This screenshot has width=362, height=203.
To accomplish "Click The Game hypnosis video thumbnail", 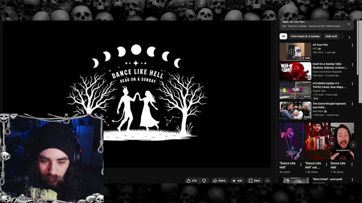I will pyautogui.click(x=295, y=111).
